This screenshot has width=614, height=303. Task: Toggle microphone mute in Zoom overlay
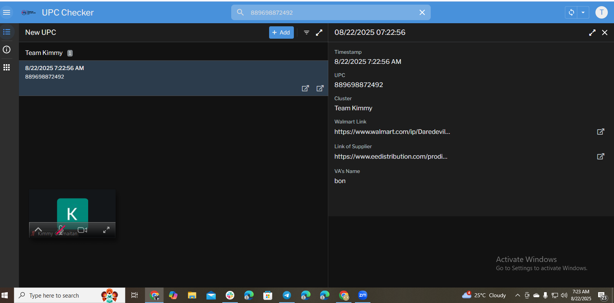[60, 230]
